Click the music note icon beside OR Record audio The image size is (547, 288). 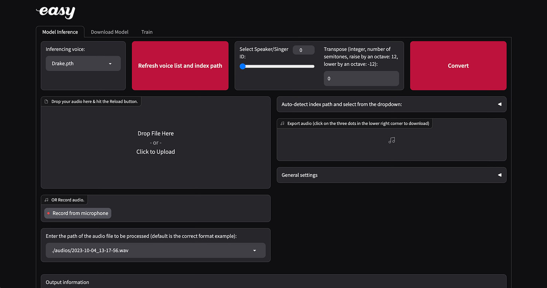(47, 200)
